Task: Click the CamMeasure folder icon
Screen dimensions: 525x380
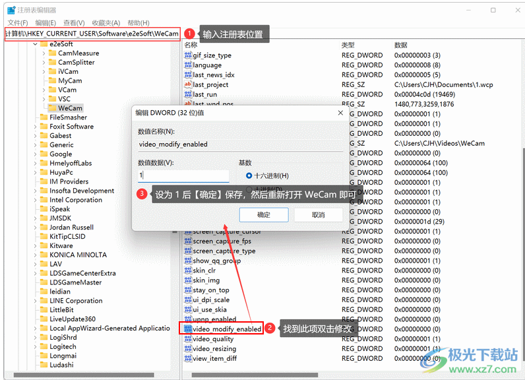Action: tap(52, 53)
